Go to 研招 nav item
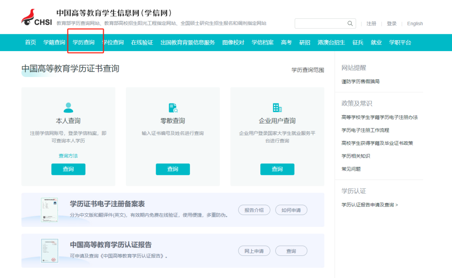The width and height of the screenshot is (452, 278). (x=305, y=42)
